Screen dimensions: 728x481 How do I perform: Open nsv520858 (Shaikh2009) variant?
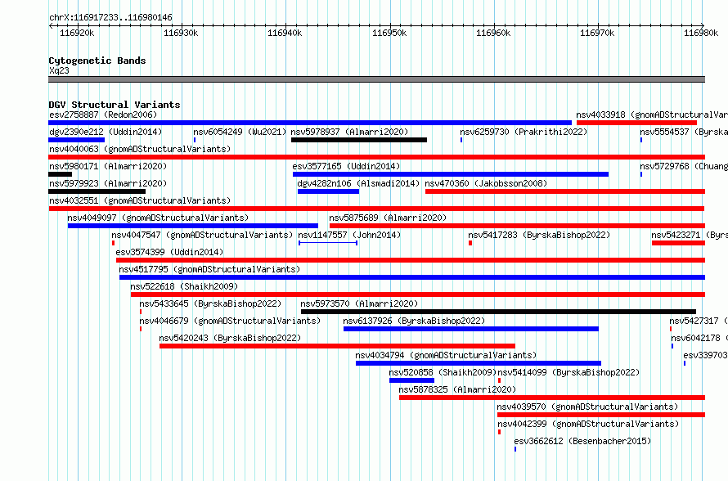coord(443,372)
